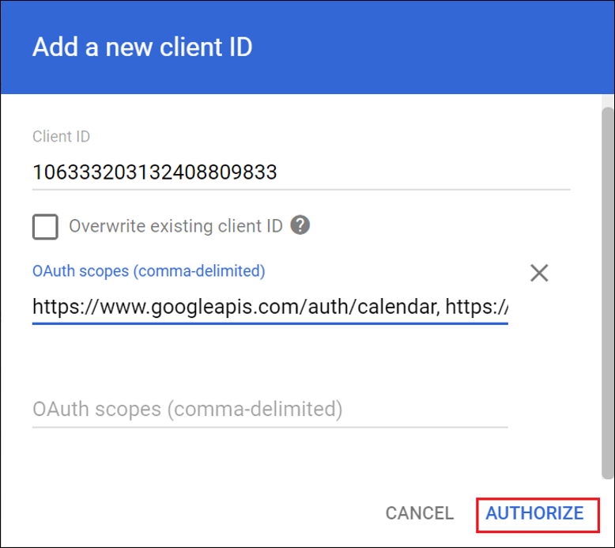Click the googleapis calendar scope URL text
The height and width of the screenshot is (548, 615).
233,307
